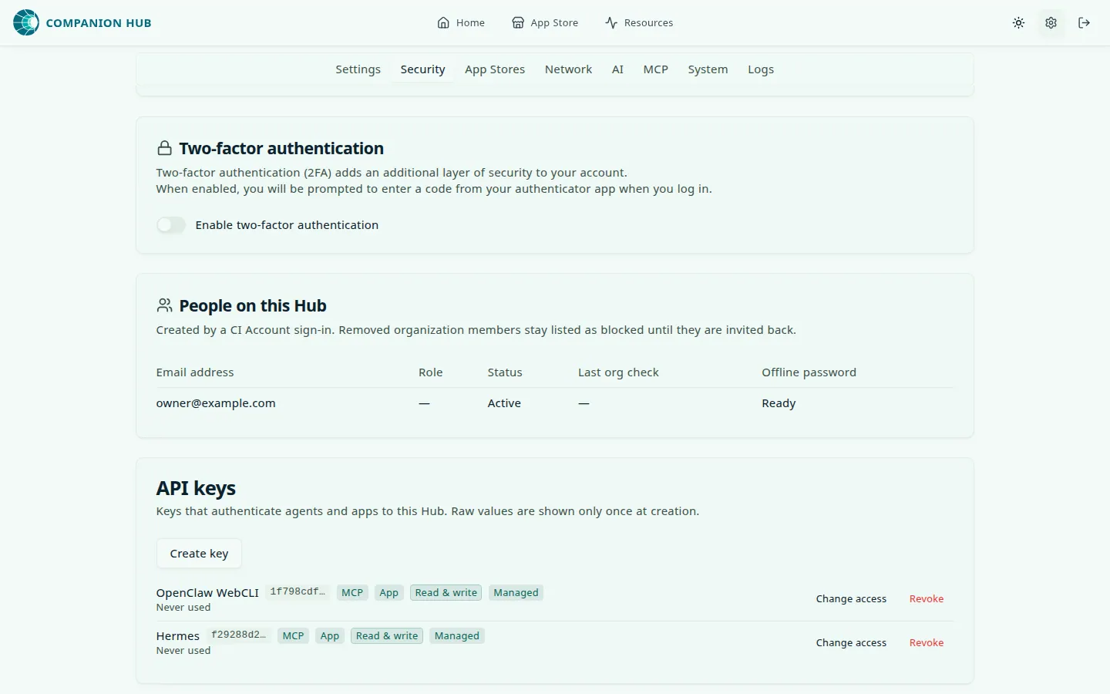The width and height of the screenshot is (1110, 694).
Task: Click the log out icon
Action: [x=1084, y=23]
